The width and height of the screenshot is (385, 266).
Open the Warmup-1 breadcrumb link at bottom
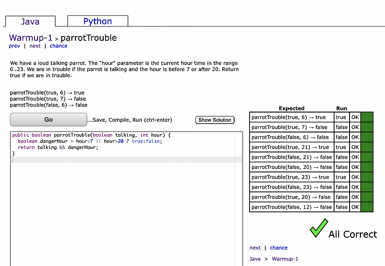[285, 259]
